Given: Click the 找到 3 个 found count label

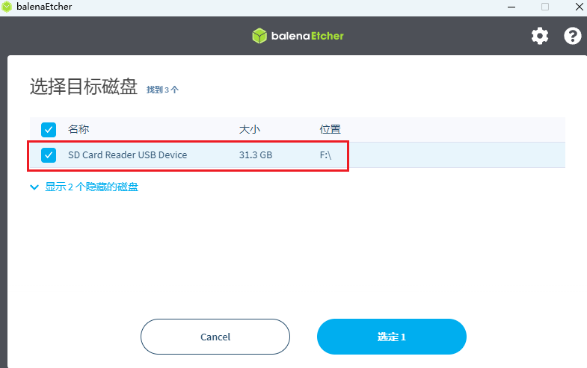Looking at the screenshot, I should (162, 90).
